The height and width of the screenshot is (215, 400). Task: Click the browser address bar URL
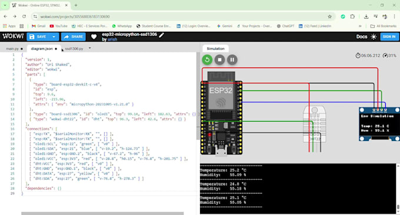point(75,16)
